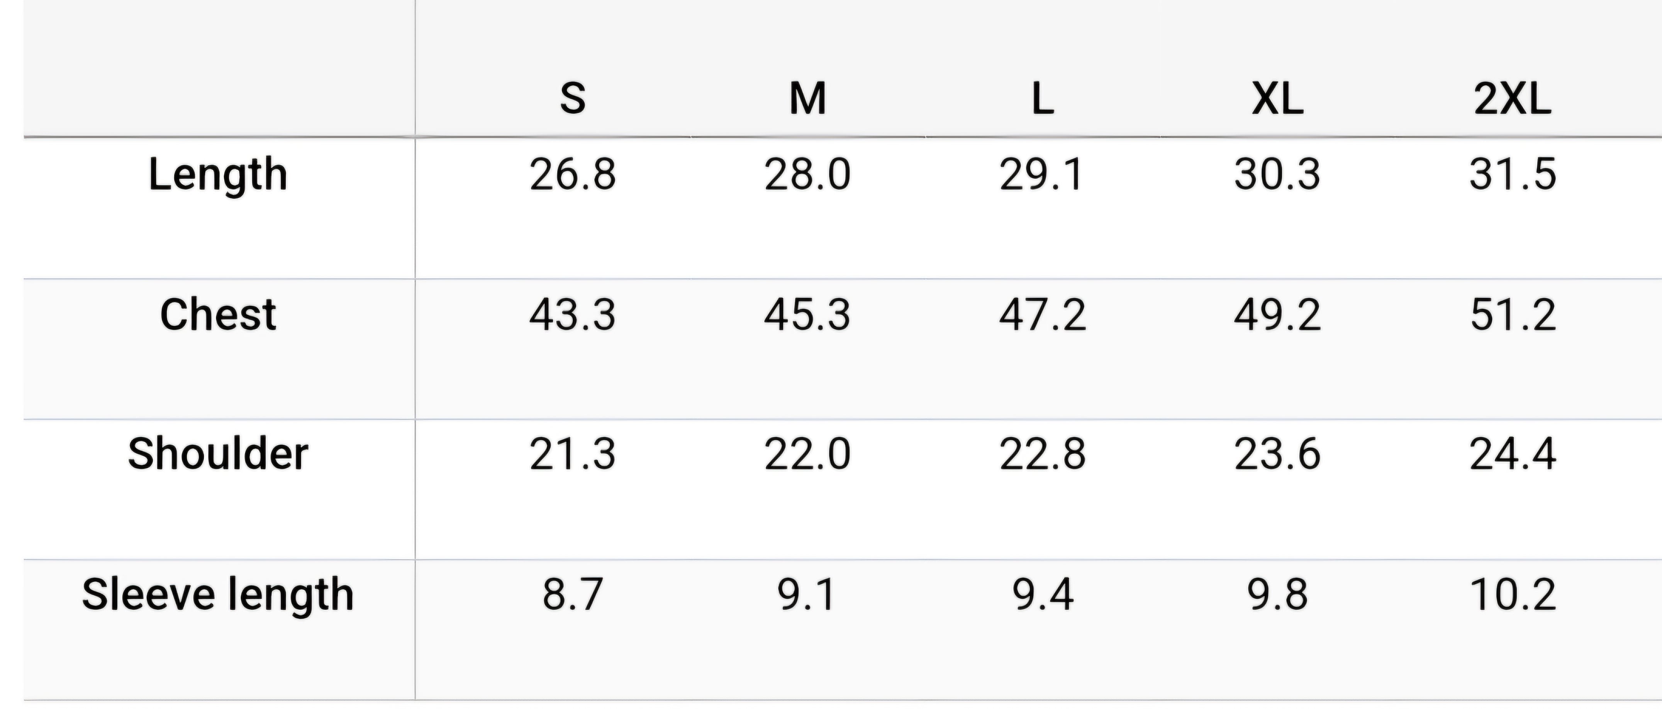The height and width of the screenshot is (709, 1662).
Task: Select the XL size column header
Action: pyautogui.click(x=1277, y=99)
